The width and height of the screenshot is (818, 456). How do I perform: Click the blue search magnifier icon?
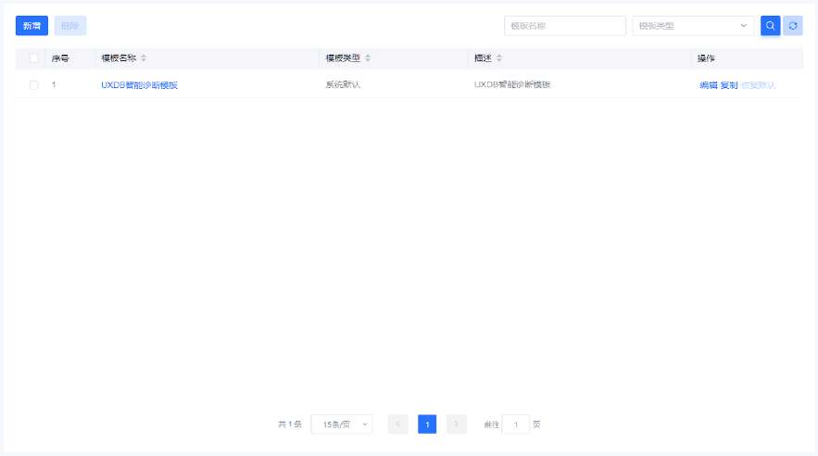tap(770, 26)
